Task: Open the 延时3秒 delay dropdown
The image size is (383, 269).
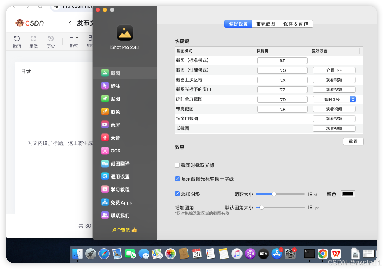Action: (x=334, y=99)
